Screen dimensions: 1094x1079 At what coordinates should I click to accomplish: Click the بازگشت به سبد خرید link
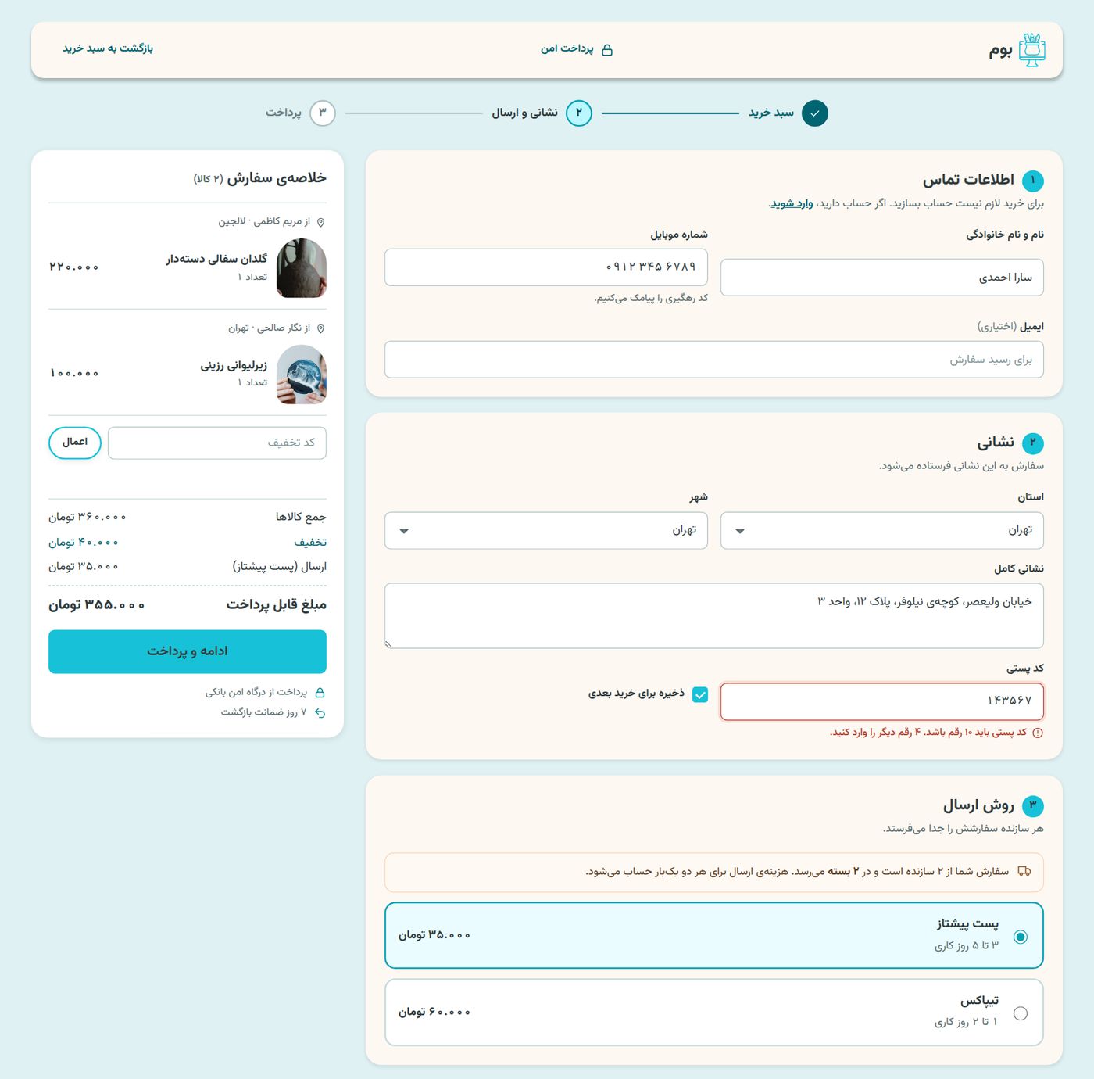(108, 48)
